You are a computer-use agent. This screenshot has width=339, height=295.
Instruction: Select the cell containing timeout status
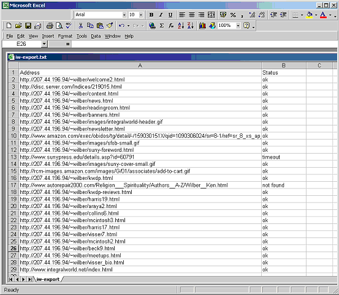coord(284,157)
